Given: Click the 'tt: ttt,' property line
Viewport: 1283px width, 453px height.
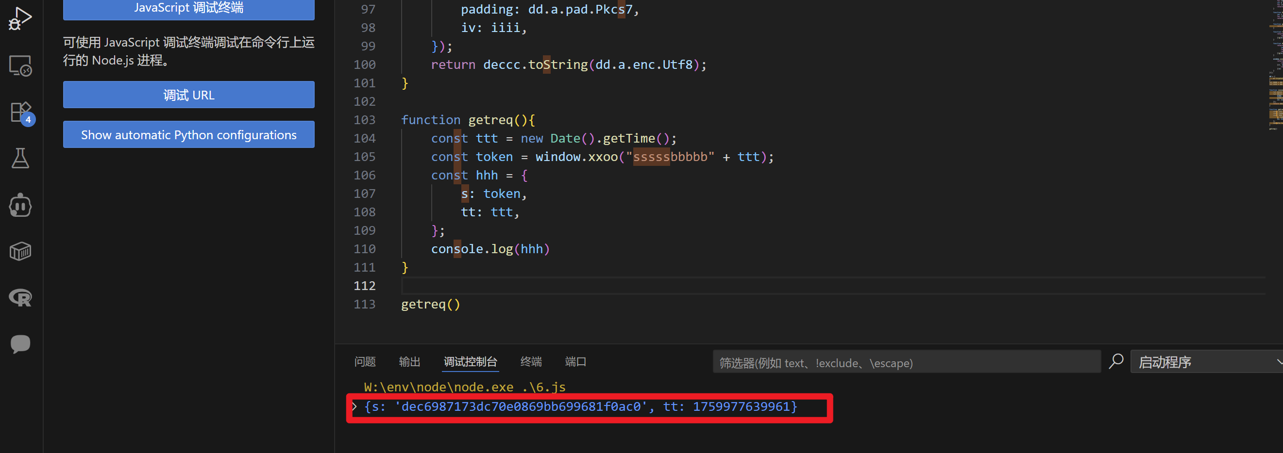Looking at the screenshot, I should click(490, 212).
